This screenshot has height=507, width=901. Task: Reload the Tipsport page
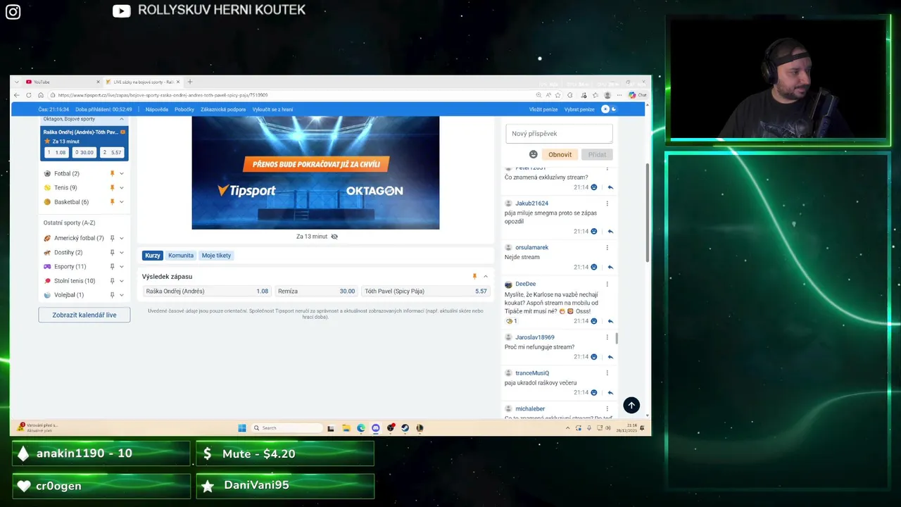coord(29,95)
